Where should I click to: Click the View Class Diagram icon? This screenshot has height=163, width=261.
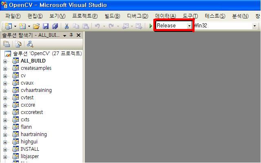tap(30, 44)
